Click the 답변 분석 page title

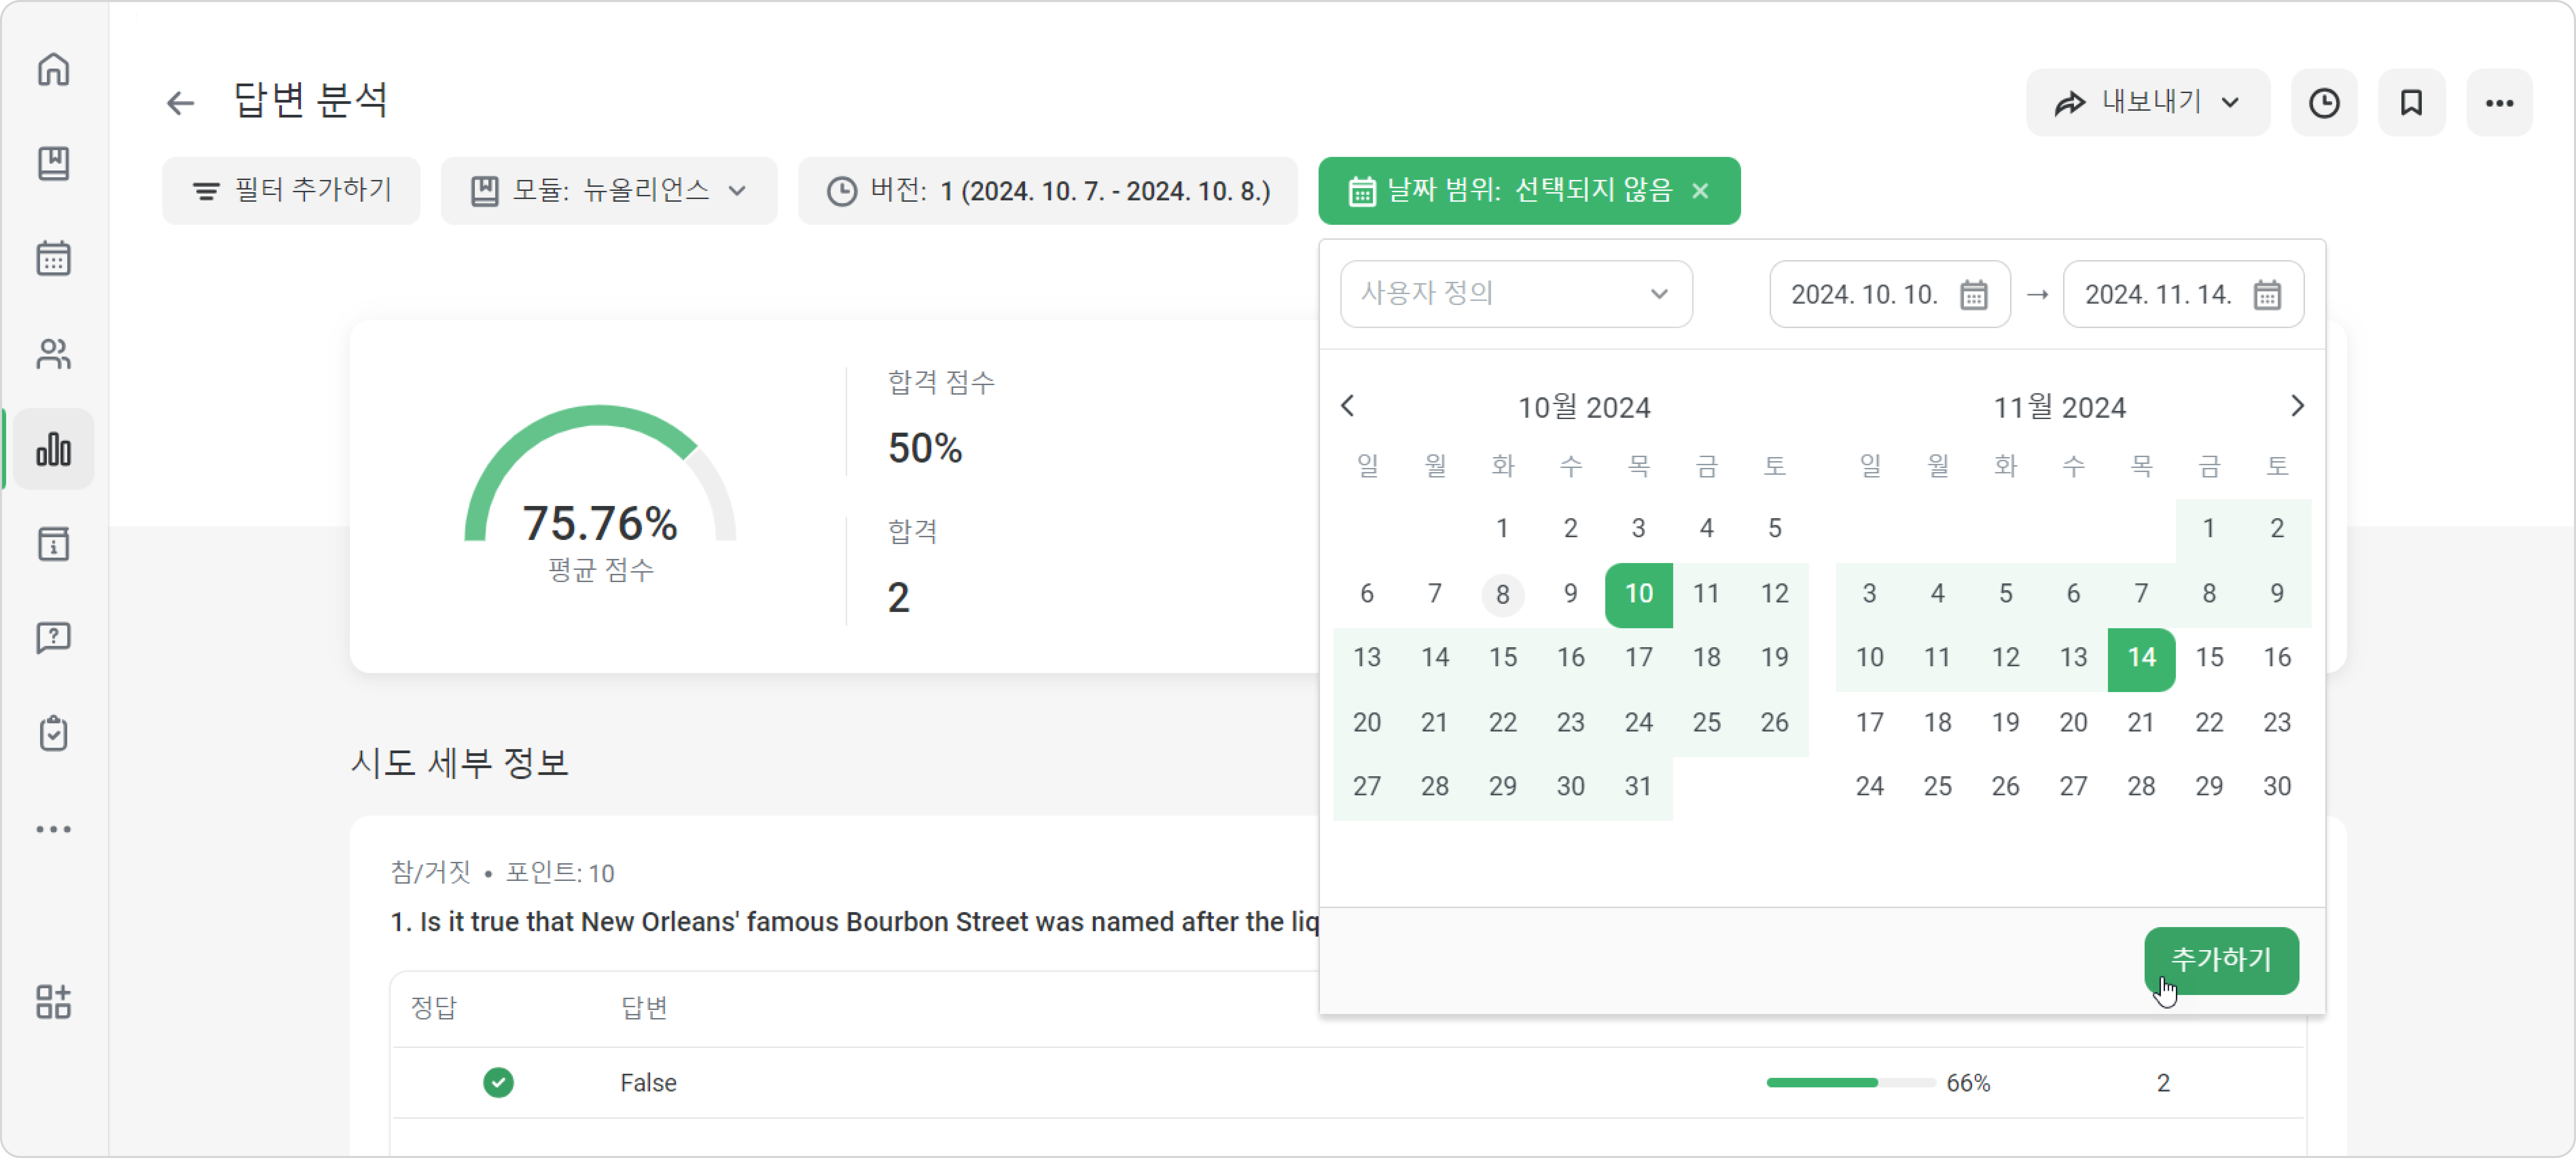coord(311,100)
